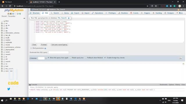Viewport: 186px width, 104px height.
Task: Click the Clear button
Action: pos(34,45)
